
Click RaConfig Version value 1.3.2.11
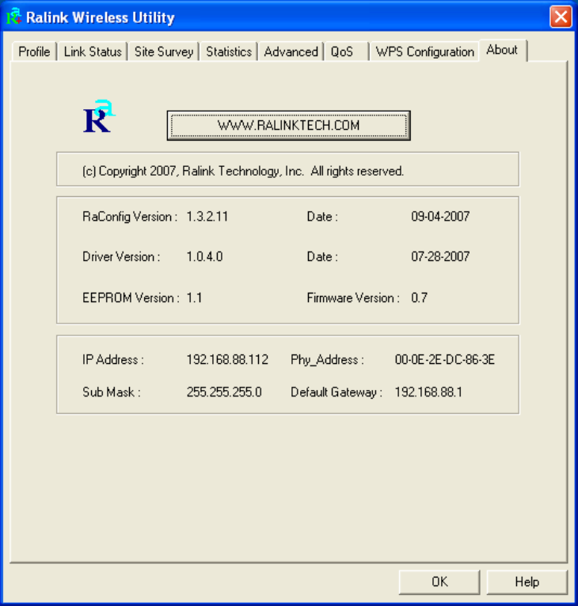[x=207, y=217]
